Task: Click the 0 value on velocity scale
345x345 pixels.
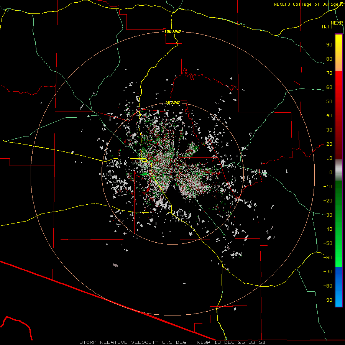Action: (x=331, y=172)
